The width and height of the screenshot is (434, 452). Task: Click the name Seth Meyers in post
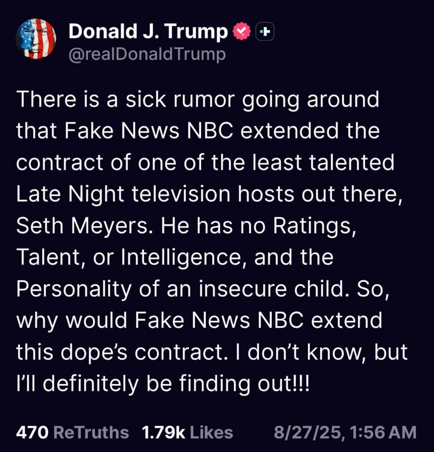click(x=82, y=225)
